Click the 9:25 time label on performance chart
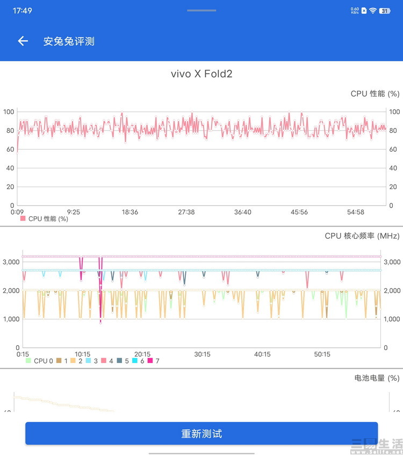Screen dimensions: 403x455 pyautogui.click(x=74, y=212)
